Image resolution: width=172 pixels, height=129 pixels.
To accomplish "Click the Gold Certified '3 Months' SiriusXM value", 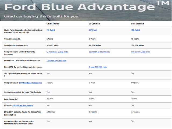I will pyautogui.click(x=51, y=112).
